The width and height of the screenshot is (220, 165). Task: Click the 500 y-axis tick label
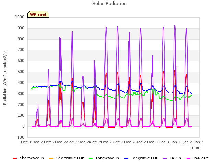(x=21, y=72)
